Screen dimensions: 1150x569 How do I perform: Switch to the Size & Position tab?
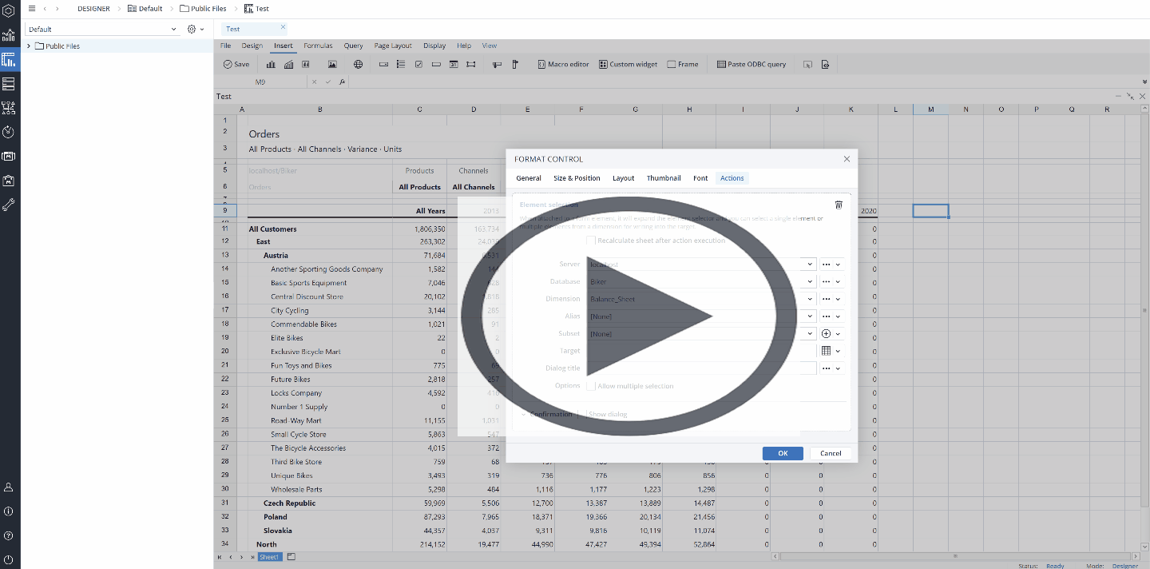(x=577, y=178)
